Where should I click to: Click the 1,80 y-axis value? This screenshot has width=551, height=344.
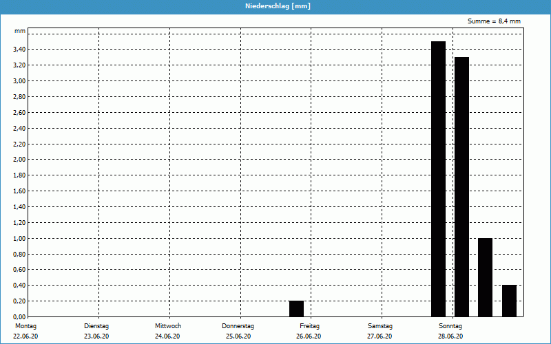(19, 175)
